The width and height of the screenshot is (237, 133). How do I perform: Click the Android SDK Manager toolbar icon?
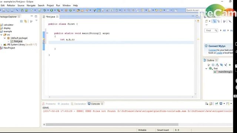(x=22, y=10)
